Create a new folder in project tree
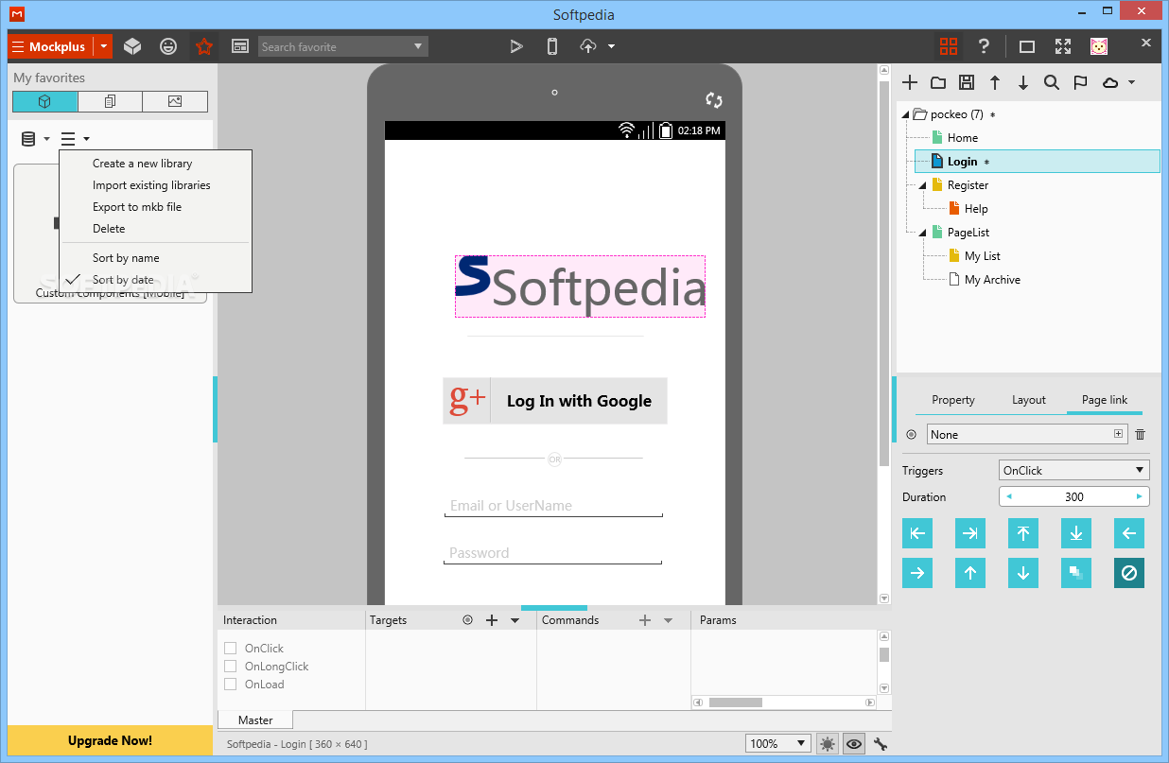Image resolution: width=1169 pixels, height=763 pixels. (938, 83)
